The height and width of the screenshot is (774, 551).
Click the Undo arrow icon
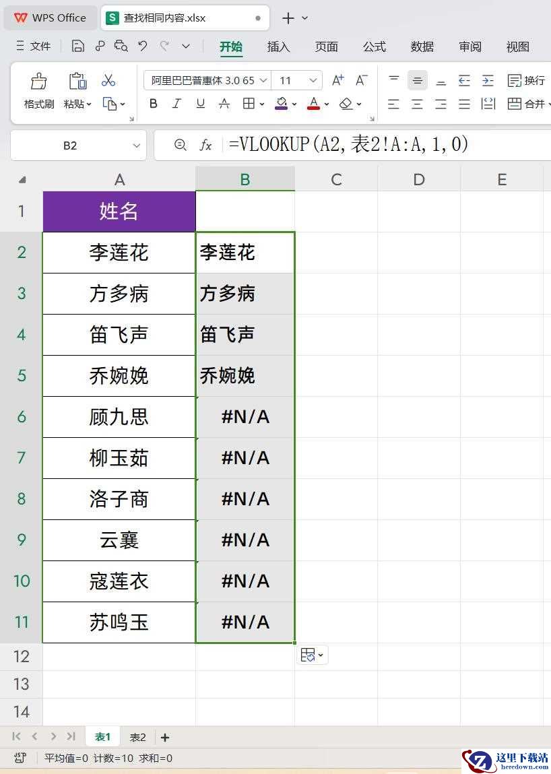tap(143, 46)
